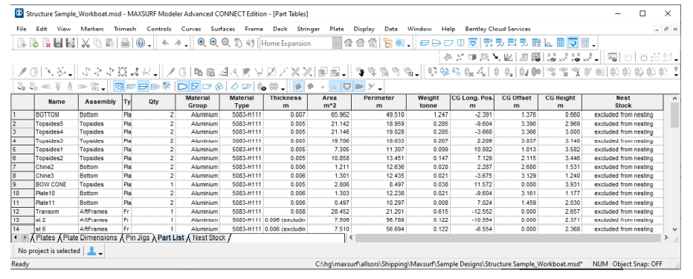693x279 pixels.
Task: Toggle the highlighted Part Tables window button
Action: (x=573, y=43)
